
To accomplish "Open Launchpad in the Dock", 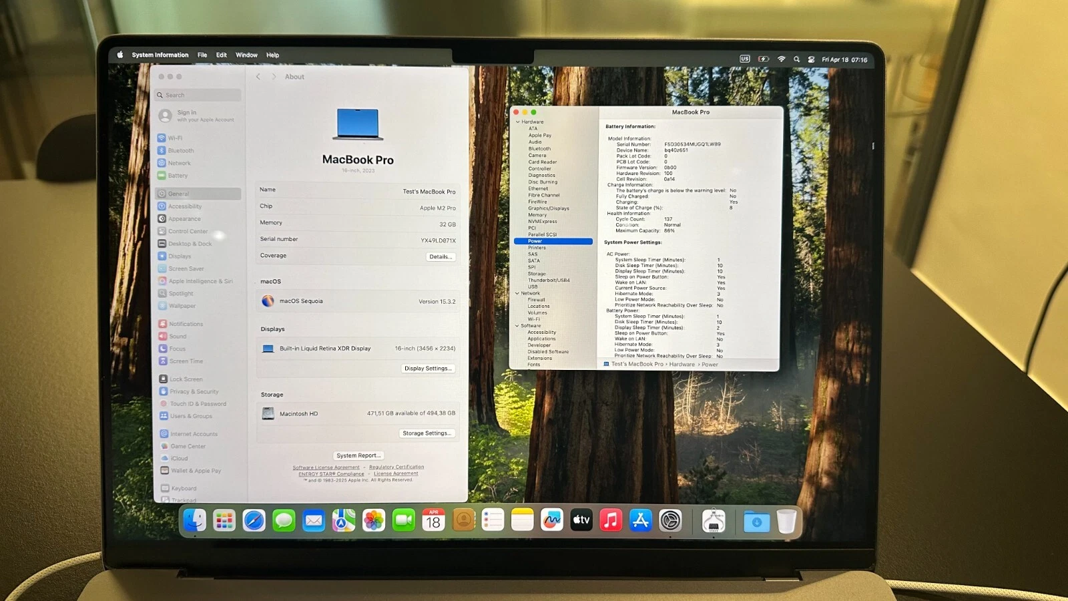I will [x=224, y=520].
